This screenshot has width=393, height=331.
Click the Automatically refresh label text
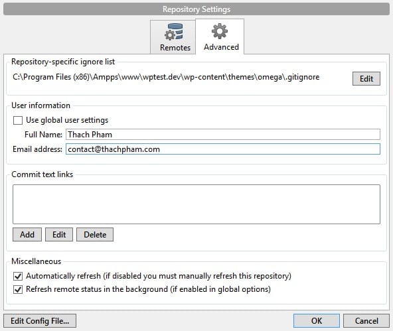159,276
